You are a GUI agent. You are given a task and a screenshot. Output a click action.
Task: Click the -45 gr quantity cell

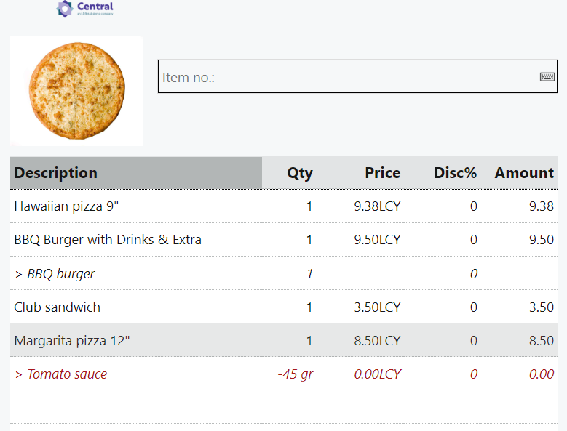point(295,374)
